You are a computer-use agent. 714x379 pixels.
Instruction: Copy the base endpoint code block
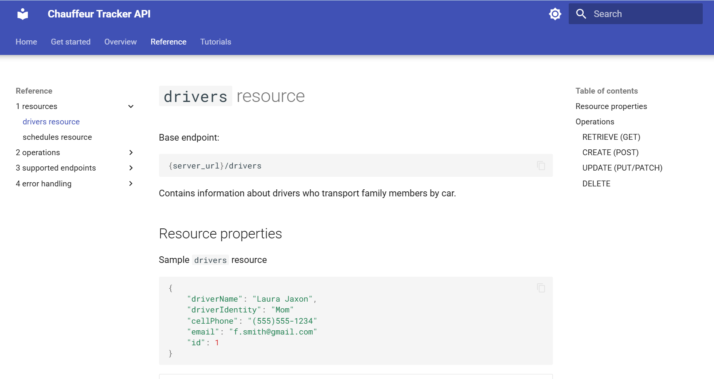click(541, 166)
